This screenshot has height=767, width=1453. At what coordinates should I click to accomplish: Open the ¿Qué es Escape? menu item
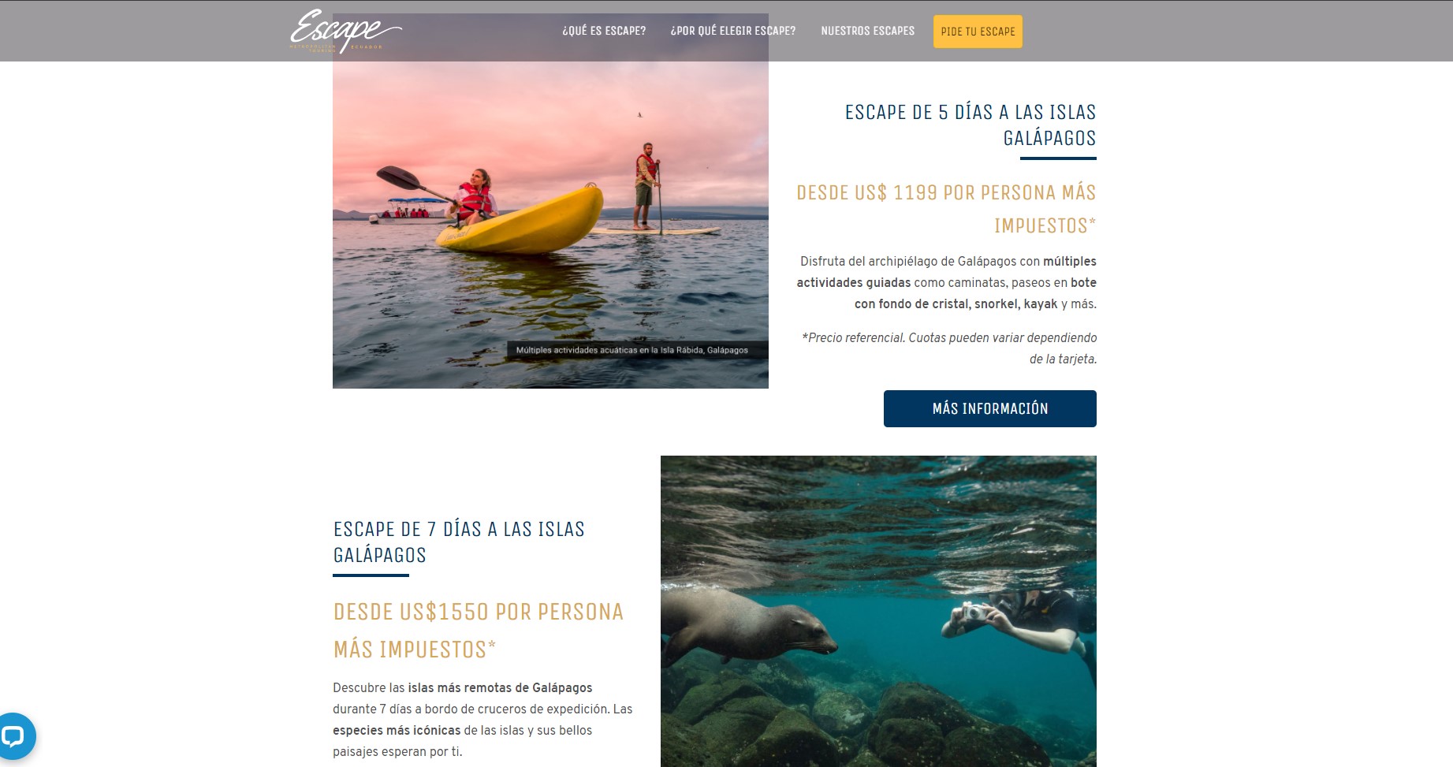coord(604,31)
